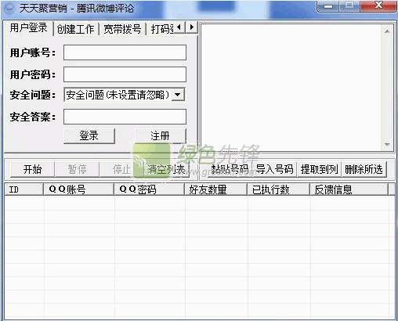Click the log panel scroll-up arrow

coord(387,31)
